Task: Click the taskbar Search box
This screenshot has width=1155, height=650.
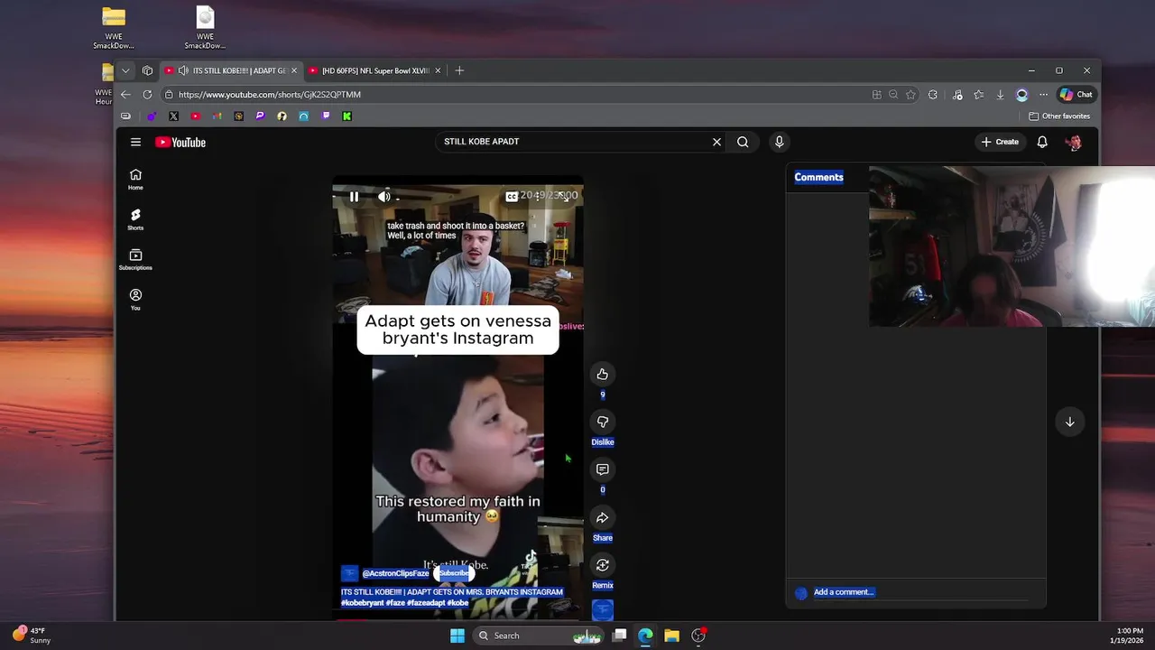Action: click(537, 636)
